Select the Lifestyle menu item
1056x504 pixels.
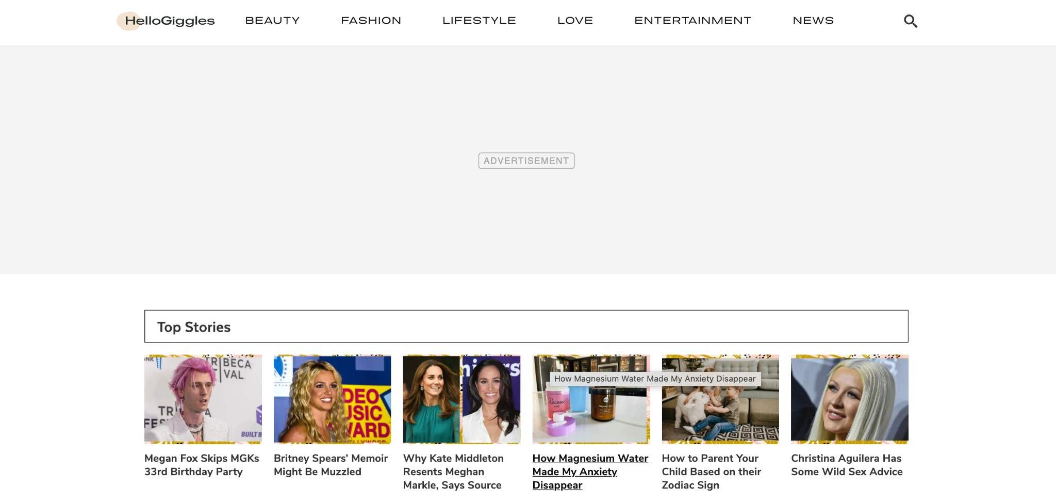479,21
